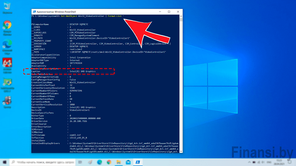The image size is (296, 166).
Task: Click the PowerShell vertical scrollbar thumb
Action: point(181,20)
